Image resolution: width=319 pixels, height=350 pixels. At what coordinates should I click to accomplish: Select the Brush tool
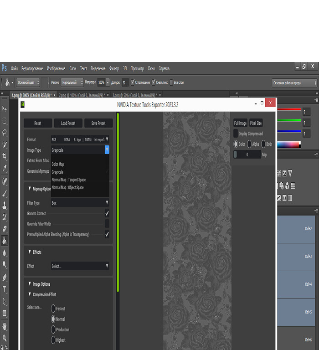tap(5, 193)
